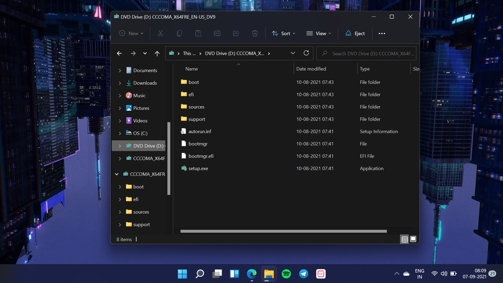Click the Rename icon in toolbar
503x283 pixels.
pyautogui.click(x=217, y=34)
